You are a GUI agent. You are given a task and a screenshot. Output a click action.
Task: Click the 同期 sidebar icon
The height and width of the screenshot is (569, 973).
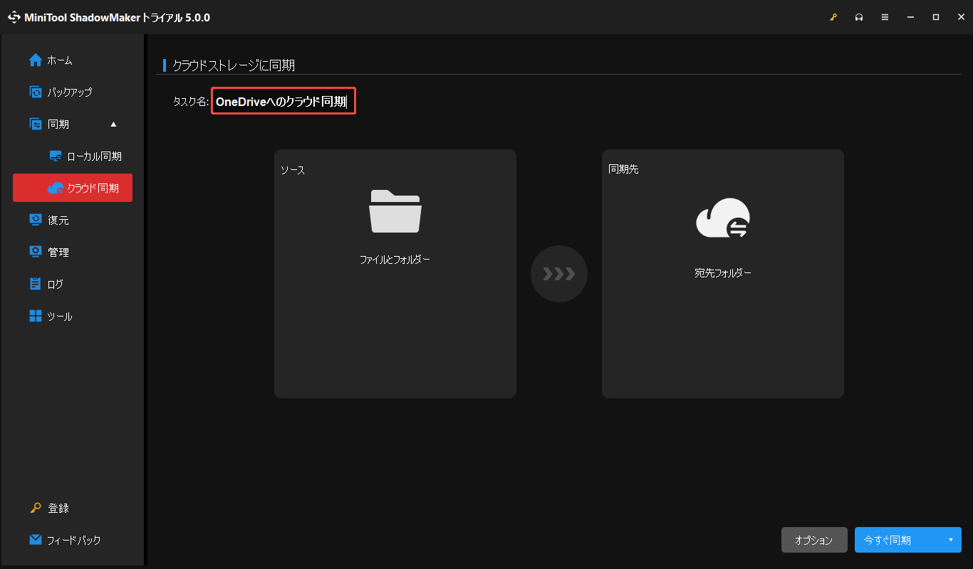pos(36,124)
